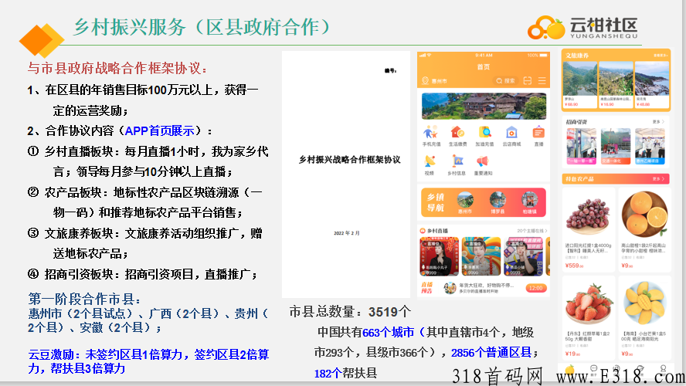The height and width of the screenshot is (386, 686).
Task: Open the forest park travel card ¥16.90
Action: click(x=616, y=84)
